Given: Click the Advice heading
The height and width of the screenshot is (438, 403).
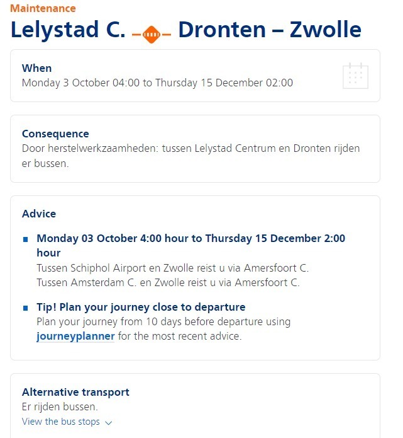Looking at the screenshot, I should coord(39,214).
